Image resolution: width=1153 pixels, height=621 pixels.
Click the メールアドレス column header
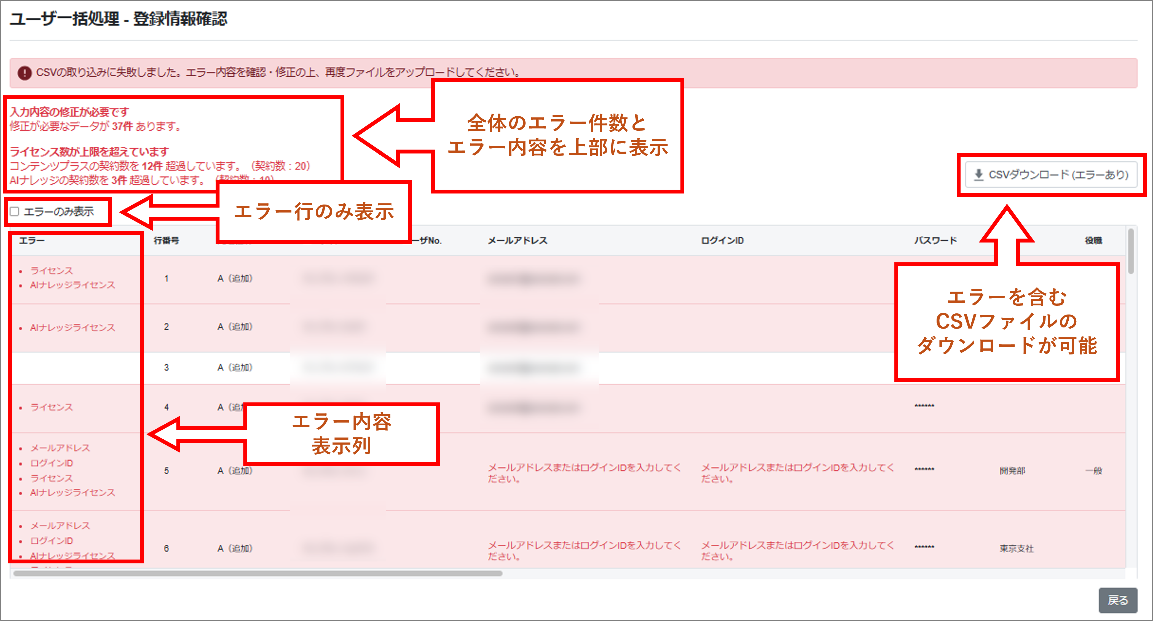517,241
